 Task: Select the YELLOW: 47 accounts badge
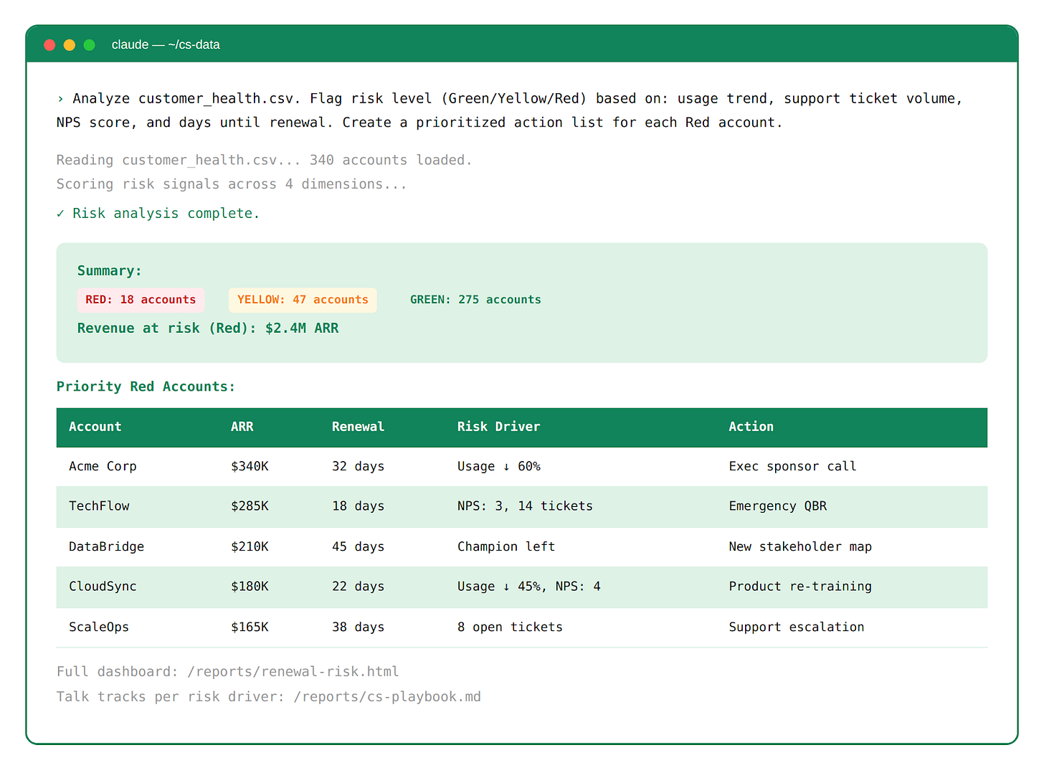click(x=303, y=300)
